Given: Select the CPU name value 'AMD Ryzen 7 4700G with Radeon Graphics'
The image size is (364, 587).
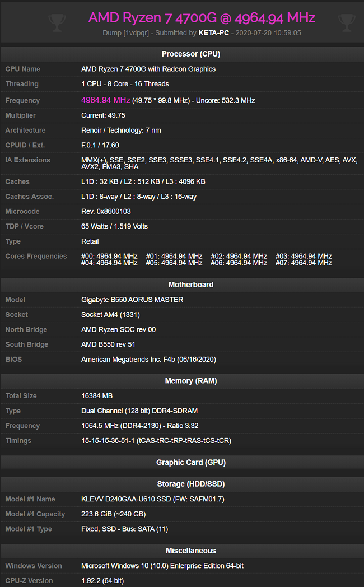Looking at the screenshot, I should [x=148, y=69].
